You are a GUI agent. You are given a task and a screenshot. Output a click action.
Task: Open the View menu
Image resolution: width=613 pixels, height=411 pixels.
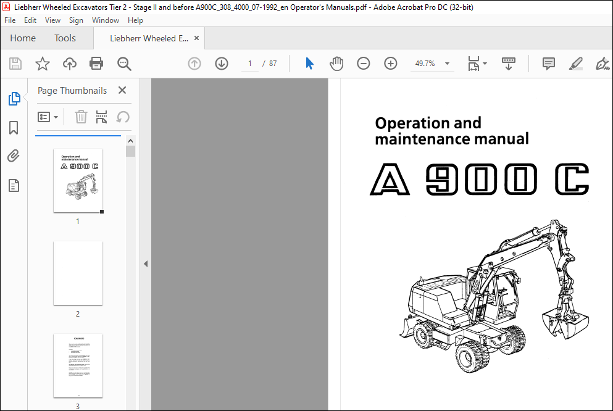tap(52, 20)
